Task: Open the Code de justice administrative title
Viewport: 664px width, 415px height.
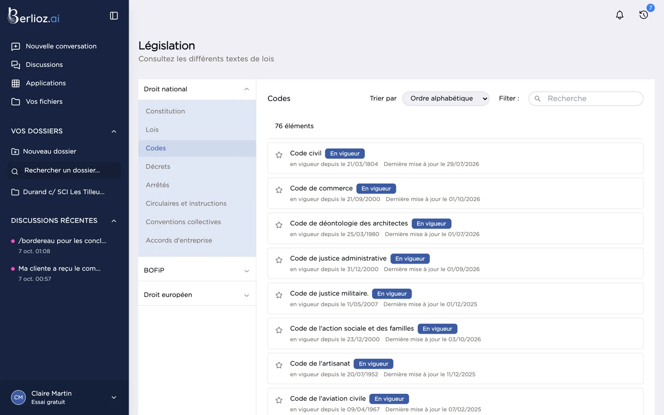Action: 338,258
